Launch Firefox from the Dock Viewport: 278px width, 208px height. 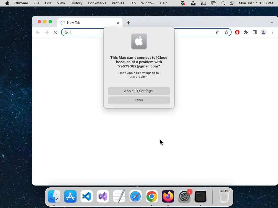(x=168, y=196)
